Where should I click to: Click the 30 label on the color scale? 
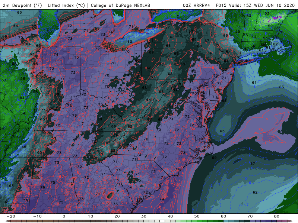[144, 216]
